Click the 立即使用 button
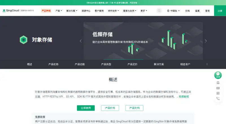The height and width of the screenshot is (124, 226). (x=86, y=108)
